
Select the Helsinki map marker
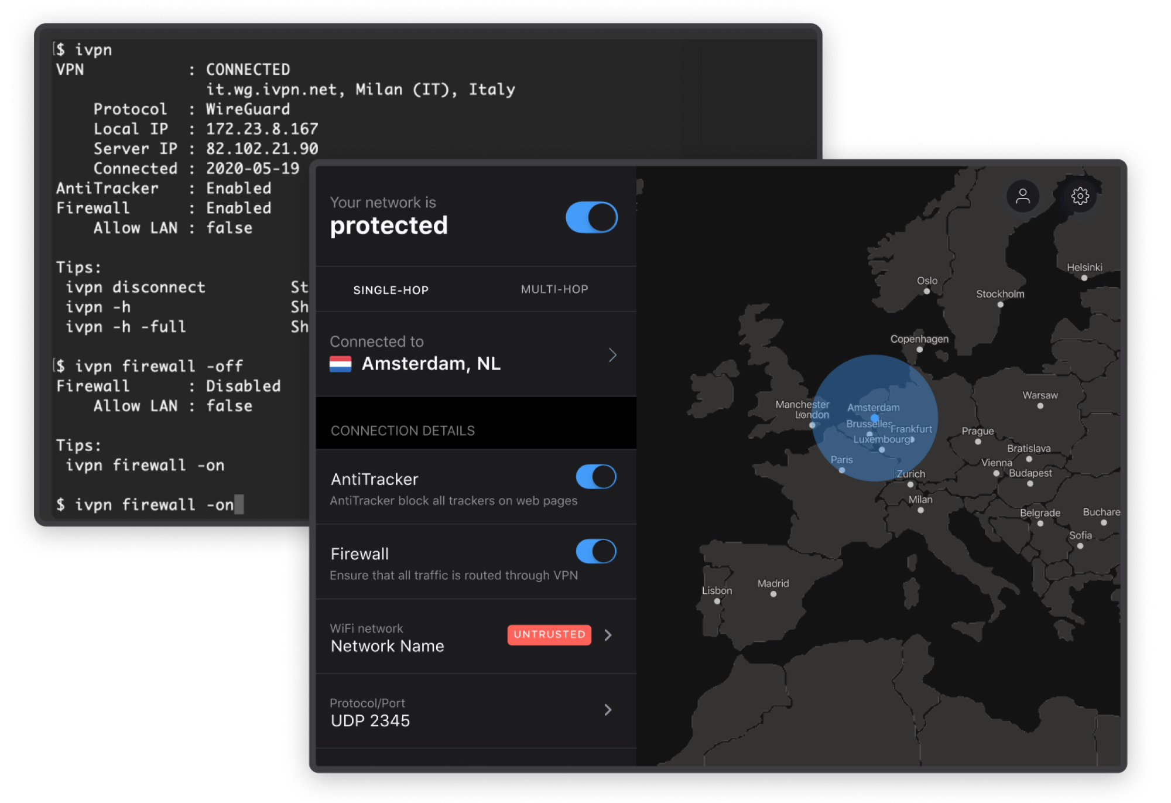click(x=1084, y=278)
